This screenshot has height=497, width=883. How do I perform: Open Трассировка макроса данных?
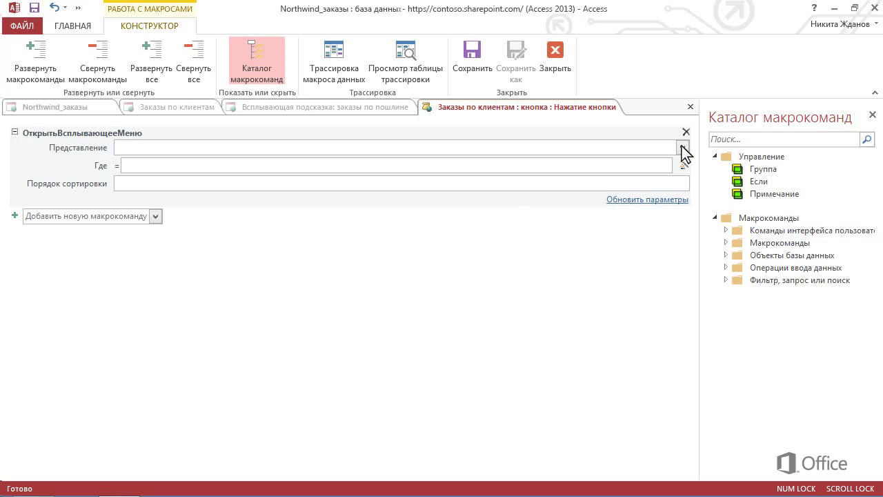334,61
